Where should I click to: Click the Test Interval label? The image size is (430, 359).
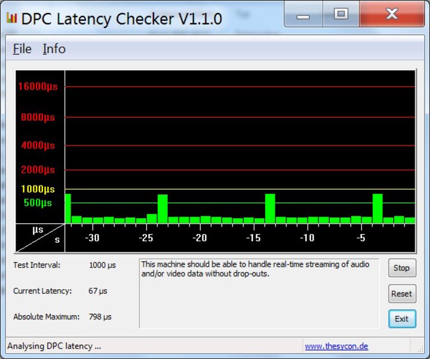(x=37, y=265)
